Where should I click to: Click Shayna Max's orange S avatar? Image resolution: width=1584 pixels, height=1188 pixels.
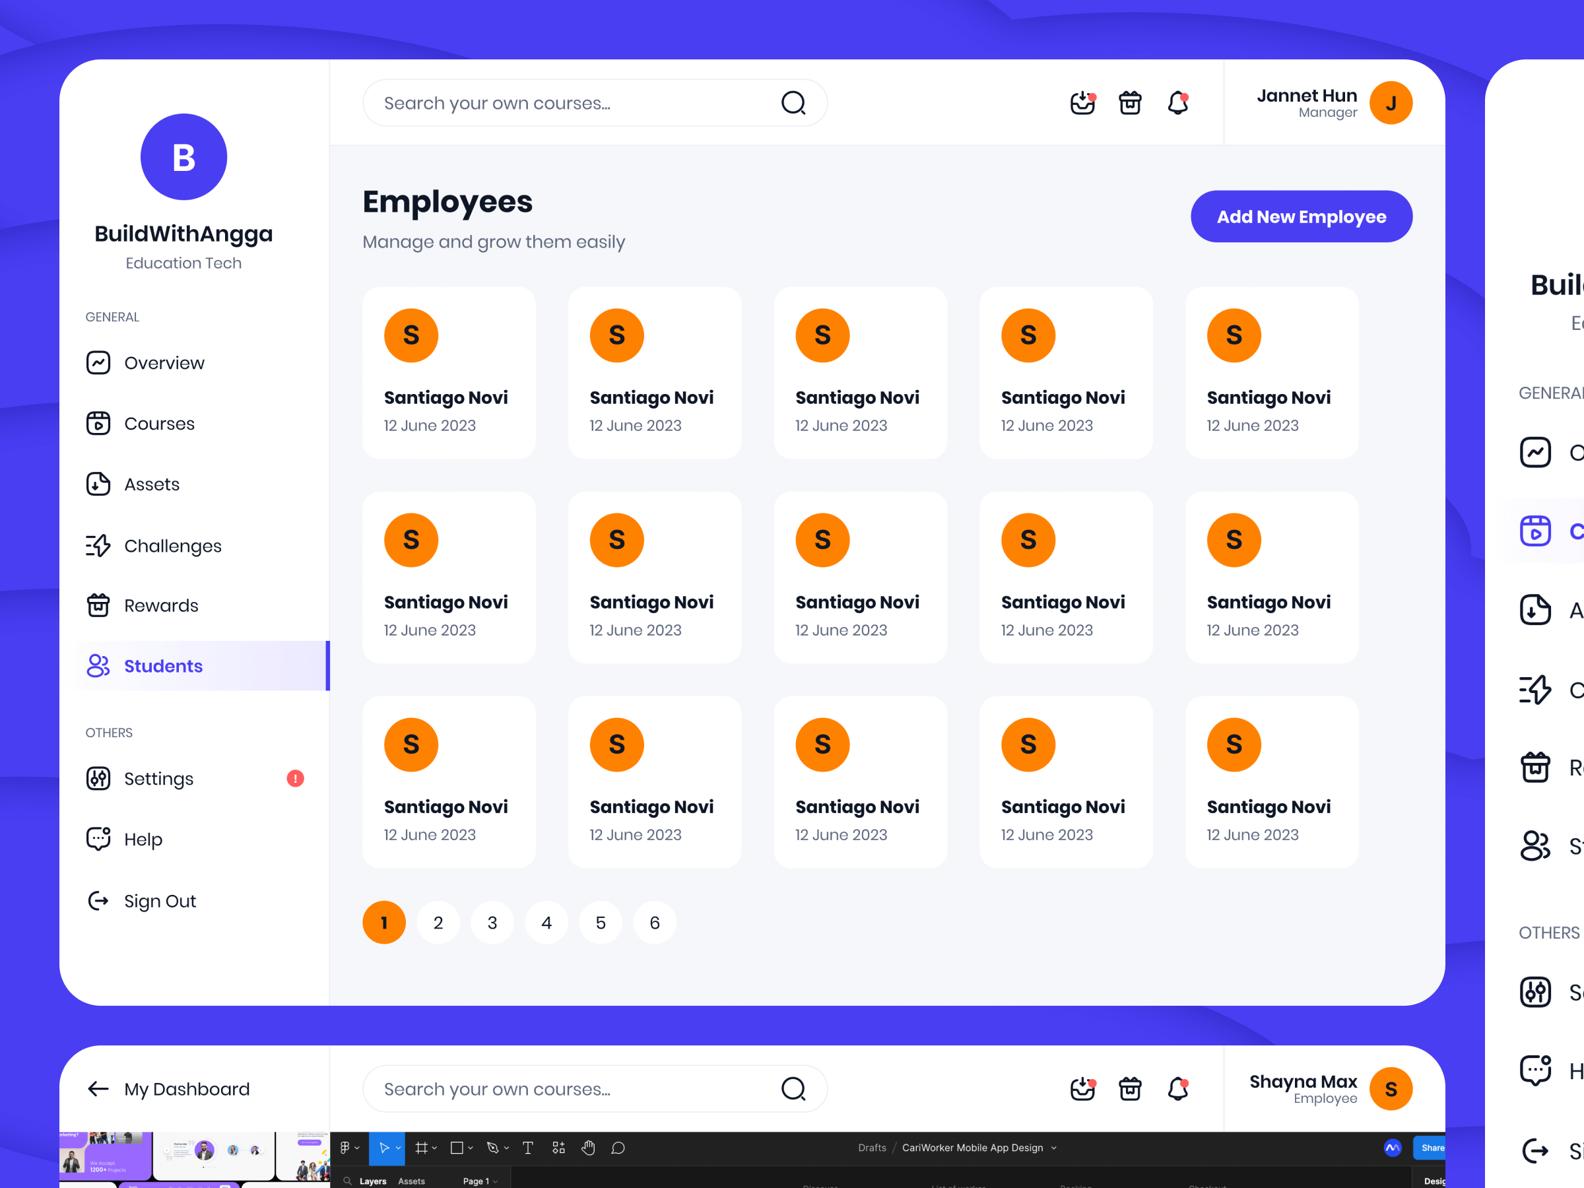1391,1089
